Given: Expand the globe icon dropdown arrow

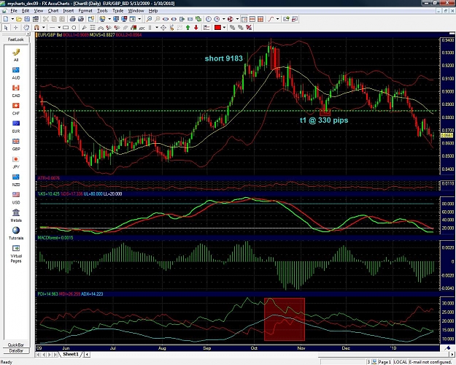Looking at the screenshot, I should click(237, 19).
